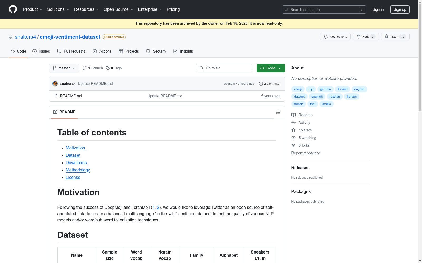The height and width of the screenshot is (263, 422).
Task: Click the korean topic tag
Action: coord(352,97)
